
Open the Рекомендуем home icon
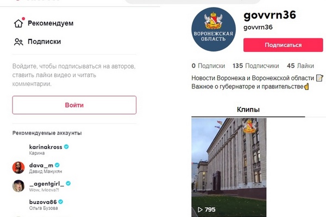18,23
